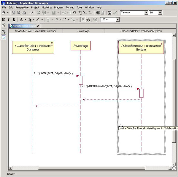Click the font color A icon
This screenshot has height=177, width=178.
coord(21,20)
